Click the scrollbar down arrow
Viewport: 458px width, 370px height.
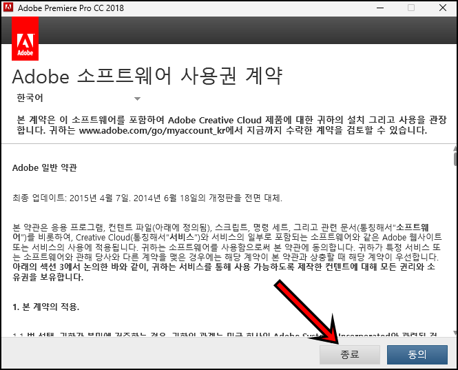click(x=455, y=333)
